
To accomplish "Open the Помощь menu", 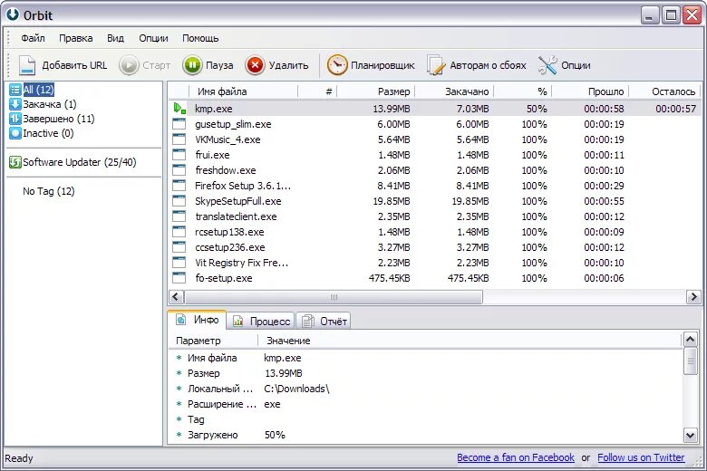I will [x=200, y=38].
